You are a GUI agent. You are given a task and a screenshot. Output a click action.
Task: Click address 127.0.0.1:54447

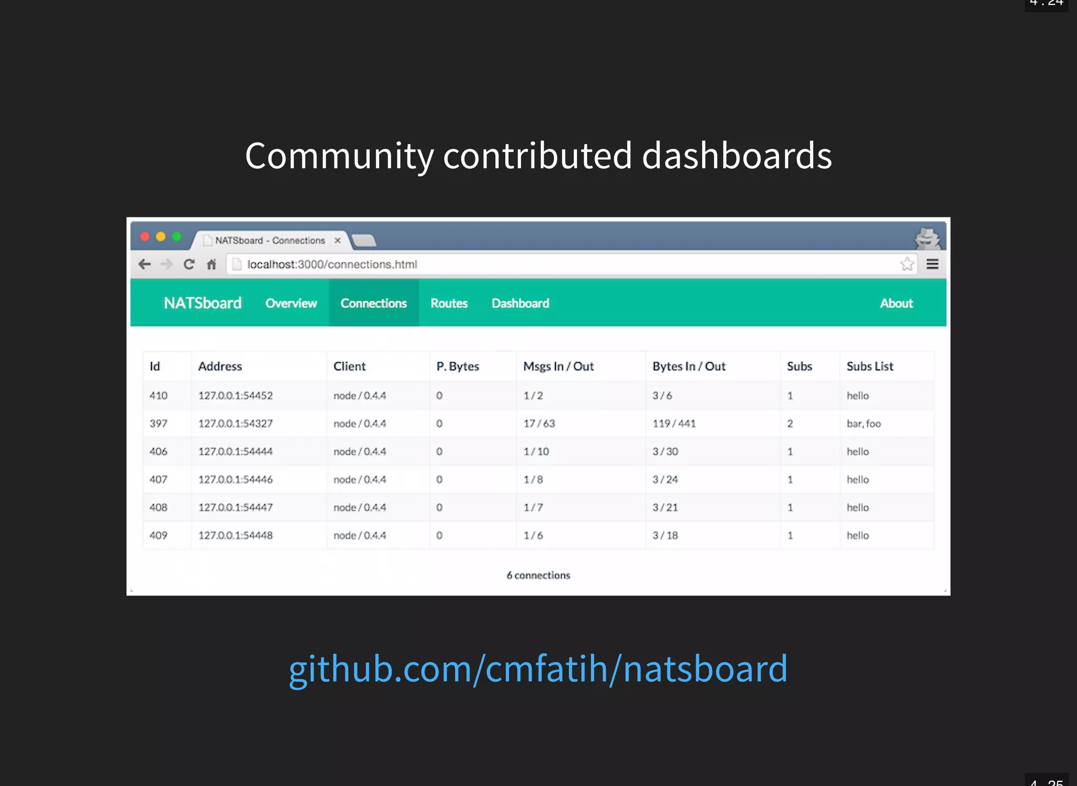point(235,507)
